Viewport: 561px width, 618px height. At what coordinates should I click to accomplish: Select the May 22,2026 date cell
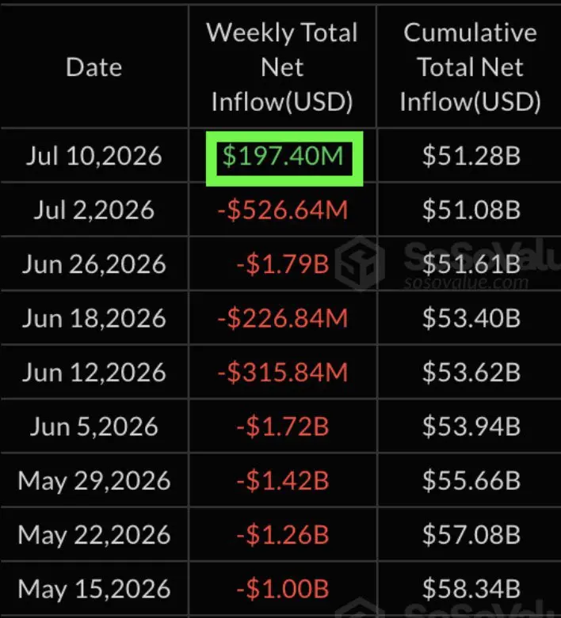[x=94, y=535]
